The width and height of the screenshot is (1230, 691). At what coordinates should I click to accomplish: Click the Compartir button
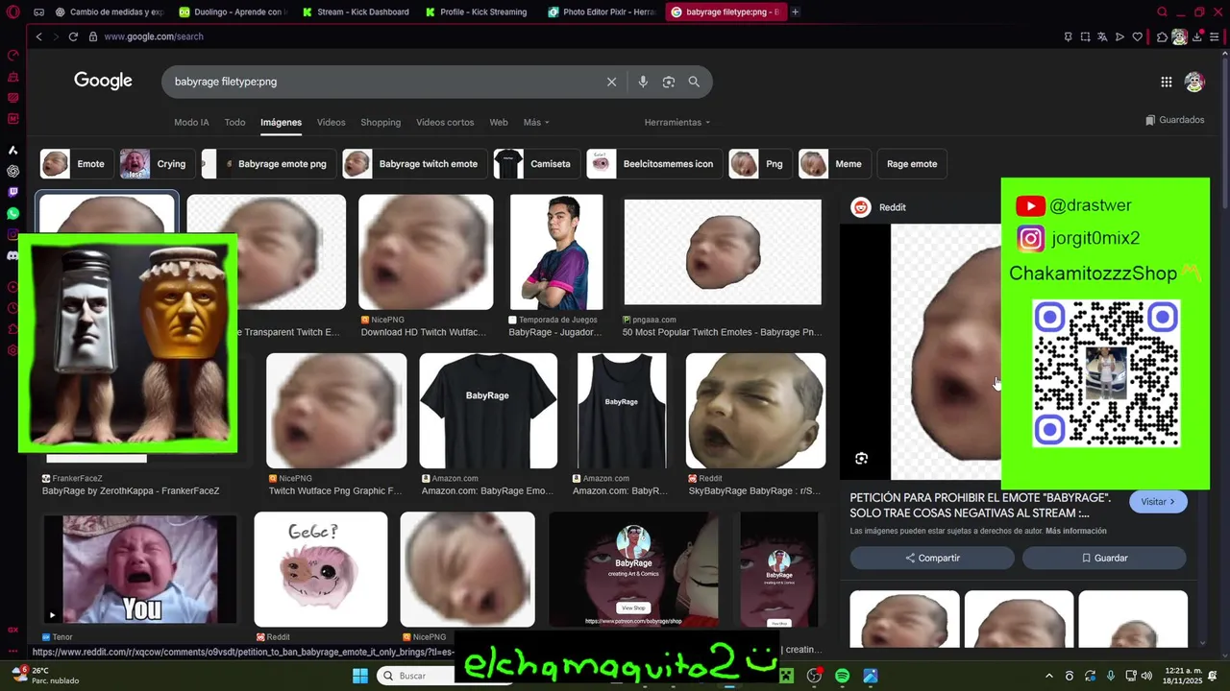pos(931,558)
